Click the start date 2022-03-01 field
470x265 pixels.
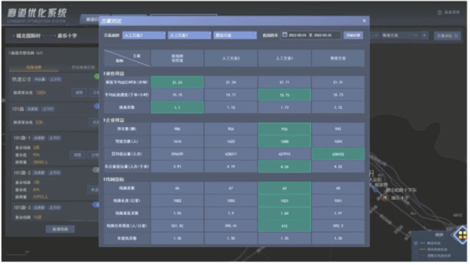point(298,35)
